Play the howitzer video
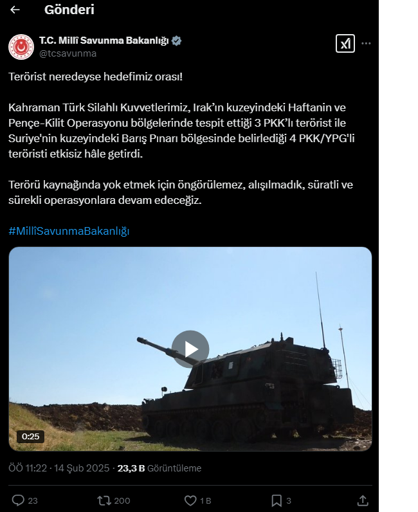The image size is (418, 512). [x=190, y=349]
